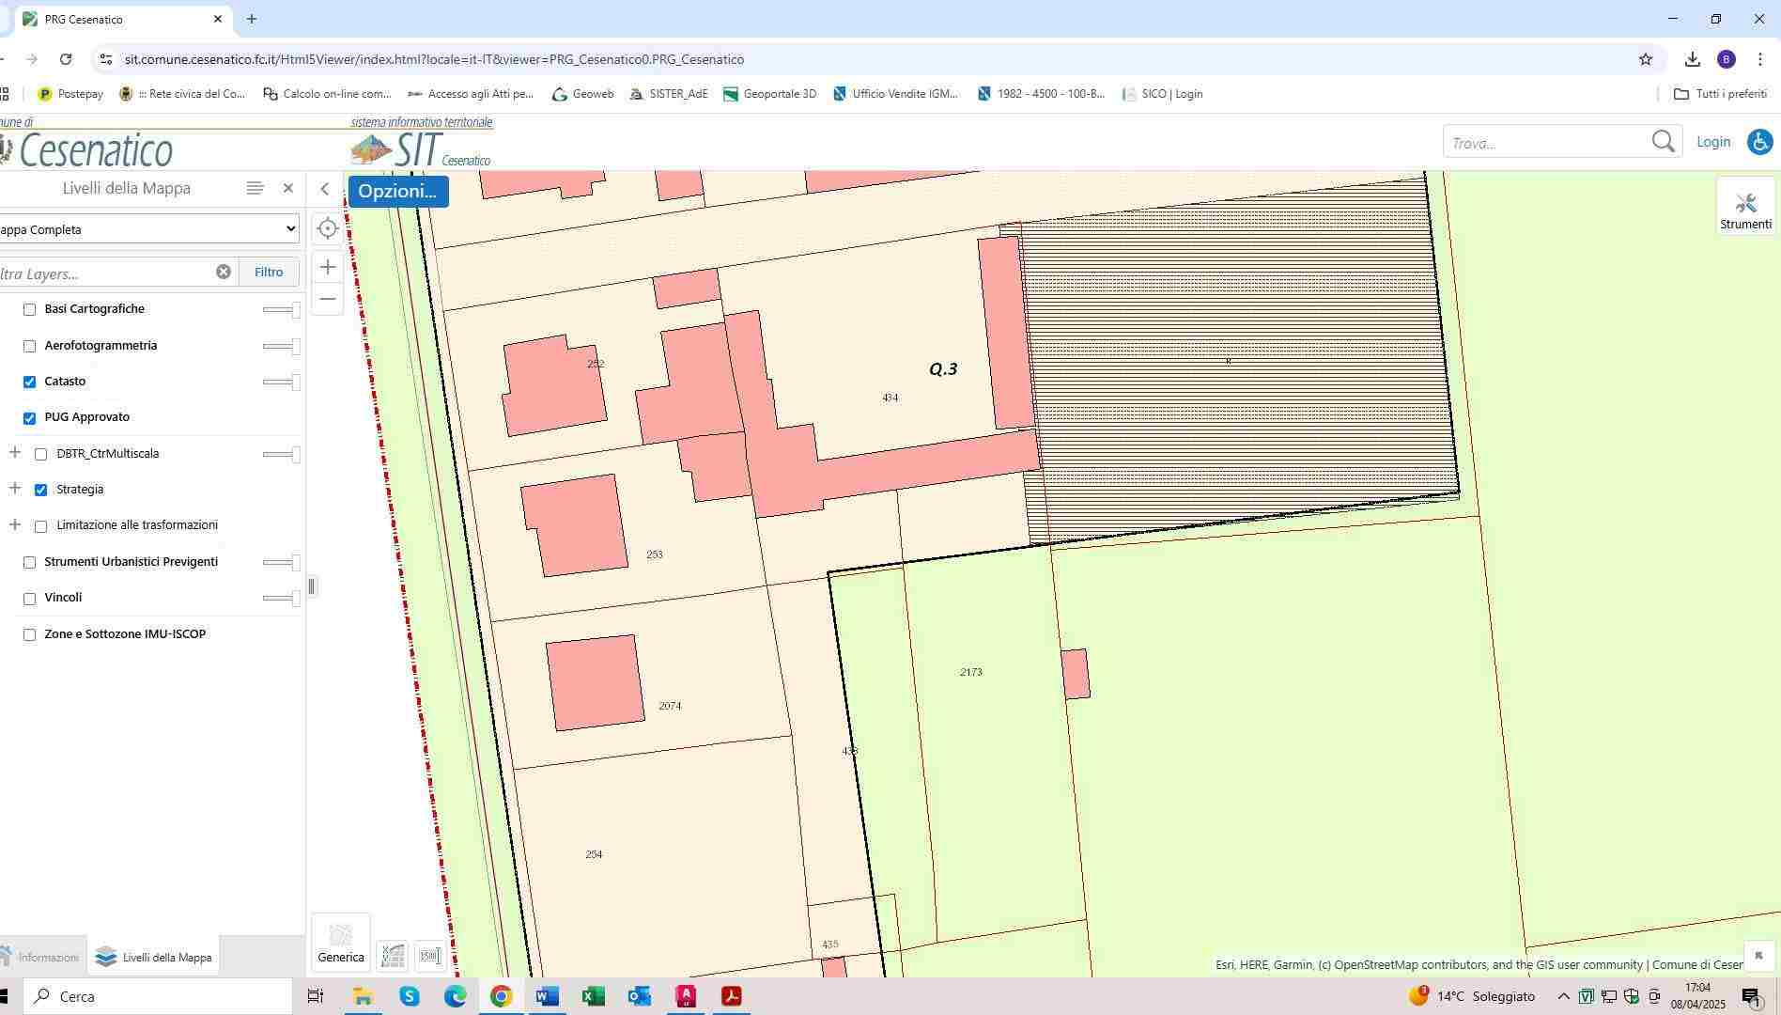The image size is (1781, 1015).
Task: Click the geolocate crosshair icon
Action: click(x=327, y=228)
